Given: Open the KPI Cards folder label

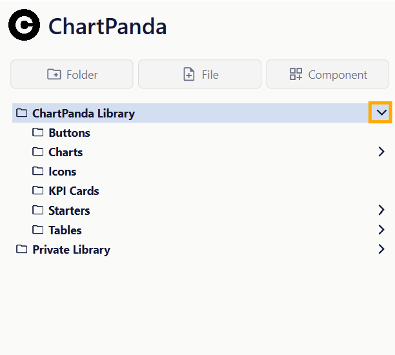Looking at the screenshot, I should click(x=74, y=191).
